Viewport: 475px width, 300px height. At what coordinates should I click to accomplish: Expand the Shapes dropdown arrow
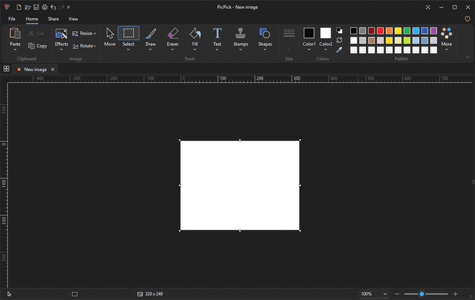pyautogui.click(x=265, y=49)
